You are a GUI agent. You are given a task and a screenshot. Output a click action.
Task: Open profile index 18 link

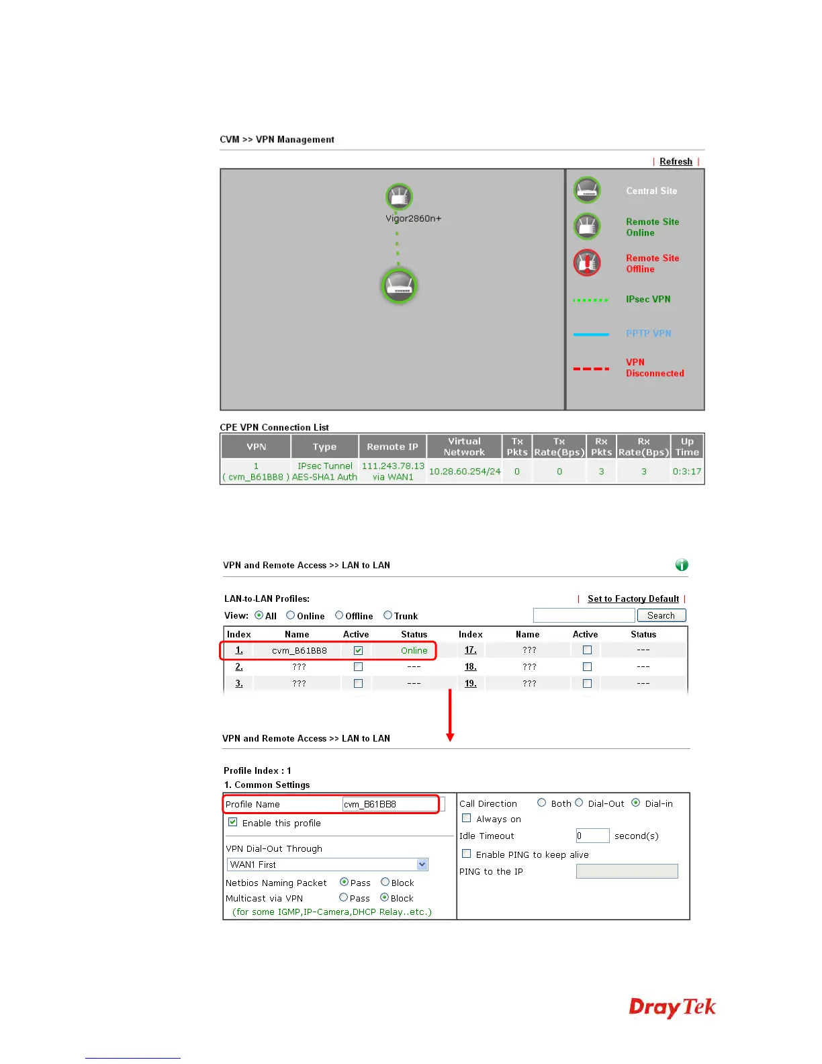(x=471, y=667)
